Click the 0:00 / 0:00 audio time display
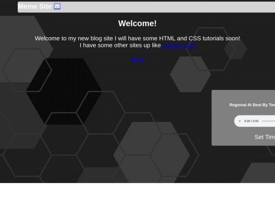The height and width of the screenshot is (206, 275). tap(252, 121)
